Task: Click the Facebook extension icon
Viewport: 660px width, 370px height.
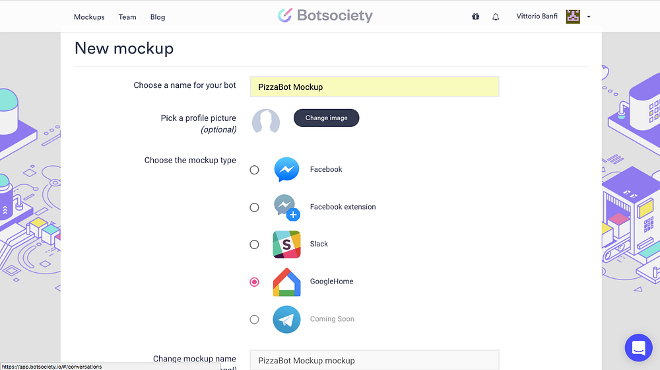Action: [x=286, y=207]
